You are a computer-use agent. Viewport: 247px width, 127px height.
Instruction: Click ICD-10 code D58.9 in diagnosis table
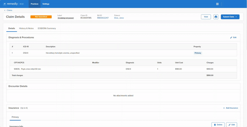[26, 53]
